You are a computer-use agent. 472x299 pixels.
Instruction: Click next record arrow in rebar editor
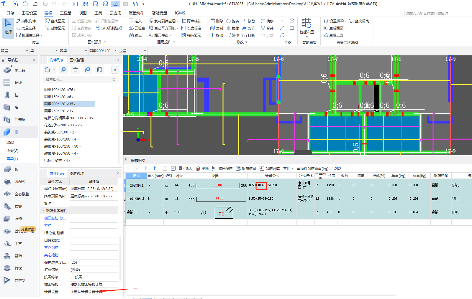click(146, 169)
